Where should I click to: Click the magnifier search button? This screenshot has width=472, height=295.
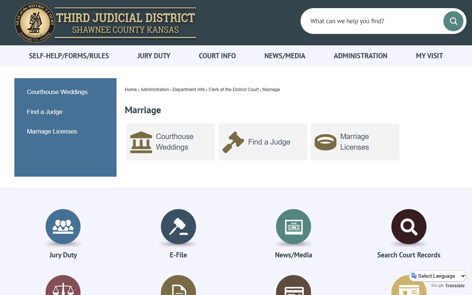click(x=453, y=21)
